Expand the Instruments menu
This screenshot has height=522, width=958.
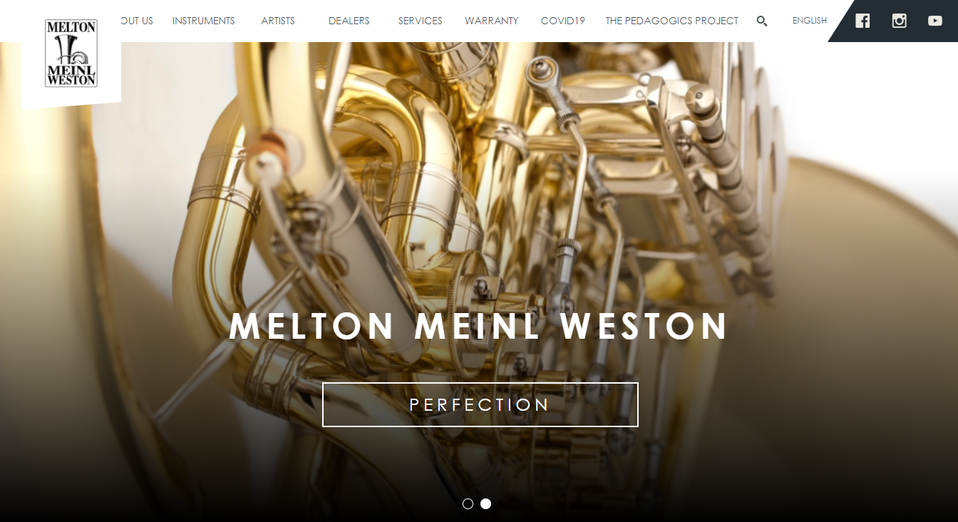click(x=204, y=21)
